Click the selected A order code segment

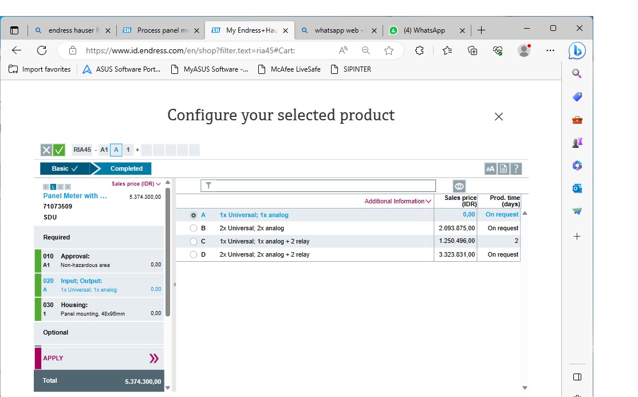(x=116, y=150)
